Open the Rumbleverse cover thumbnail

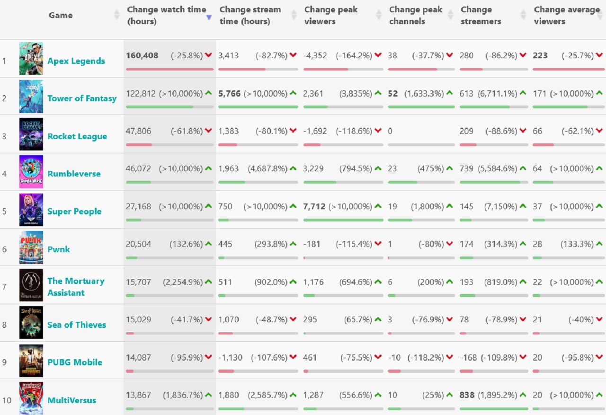31,172
